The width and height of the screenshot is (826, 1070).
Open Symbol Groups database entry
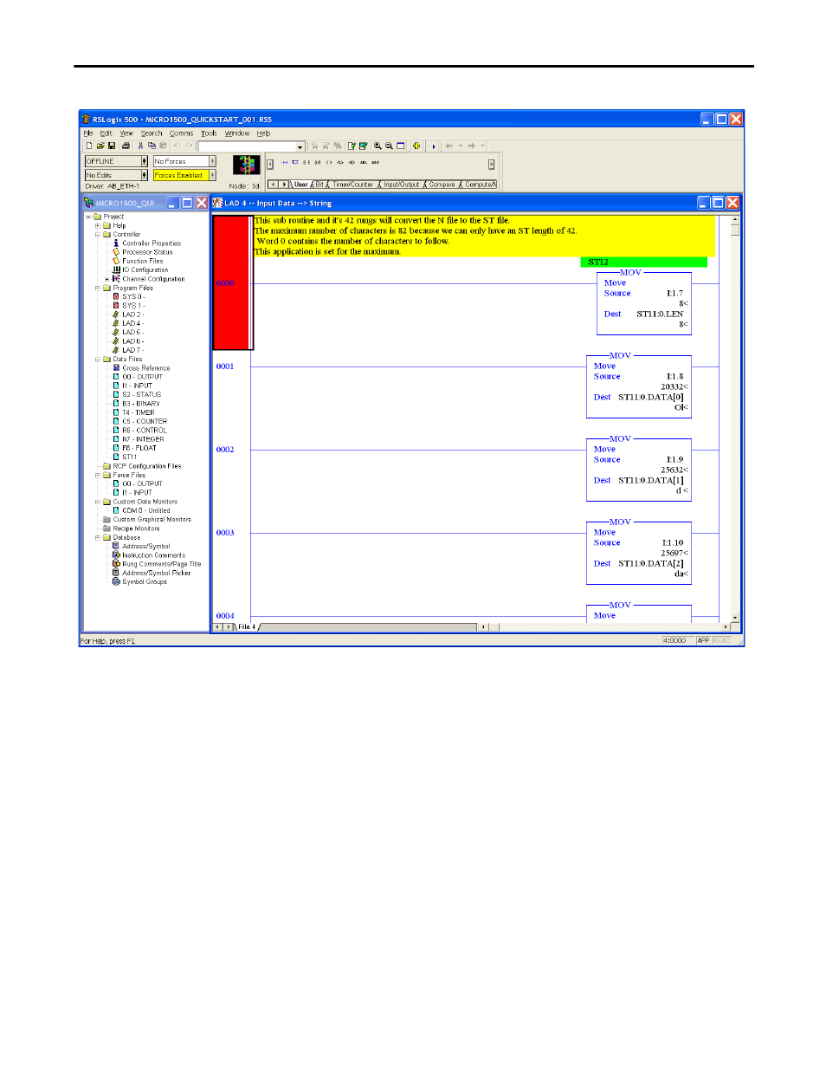(145, 582)
